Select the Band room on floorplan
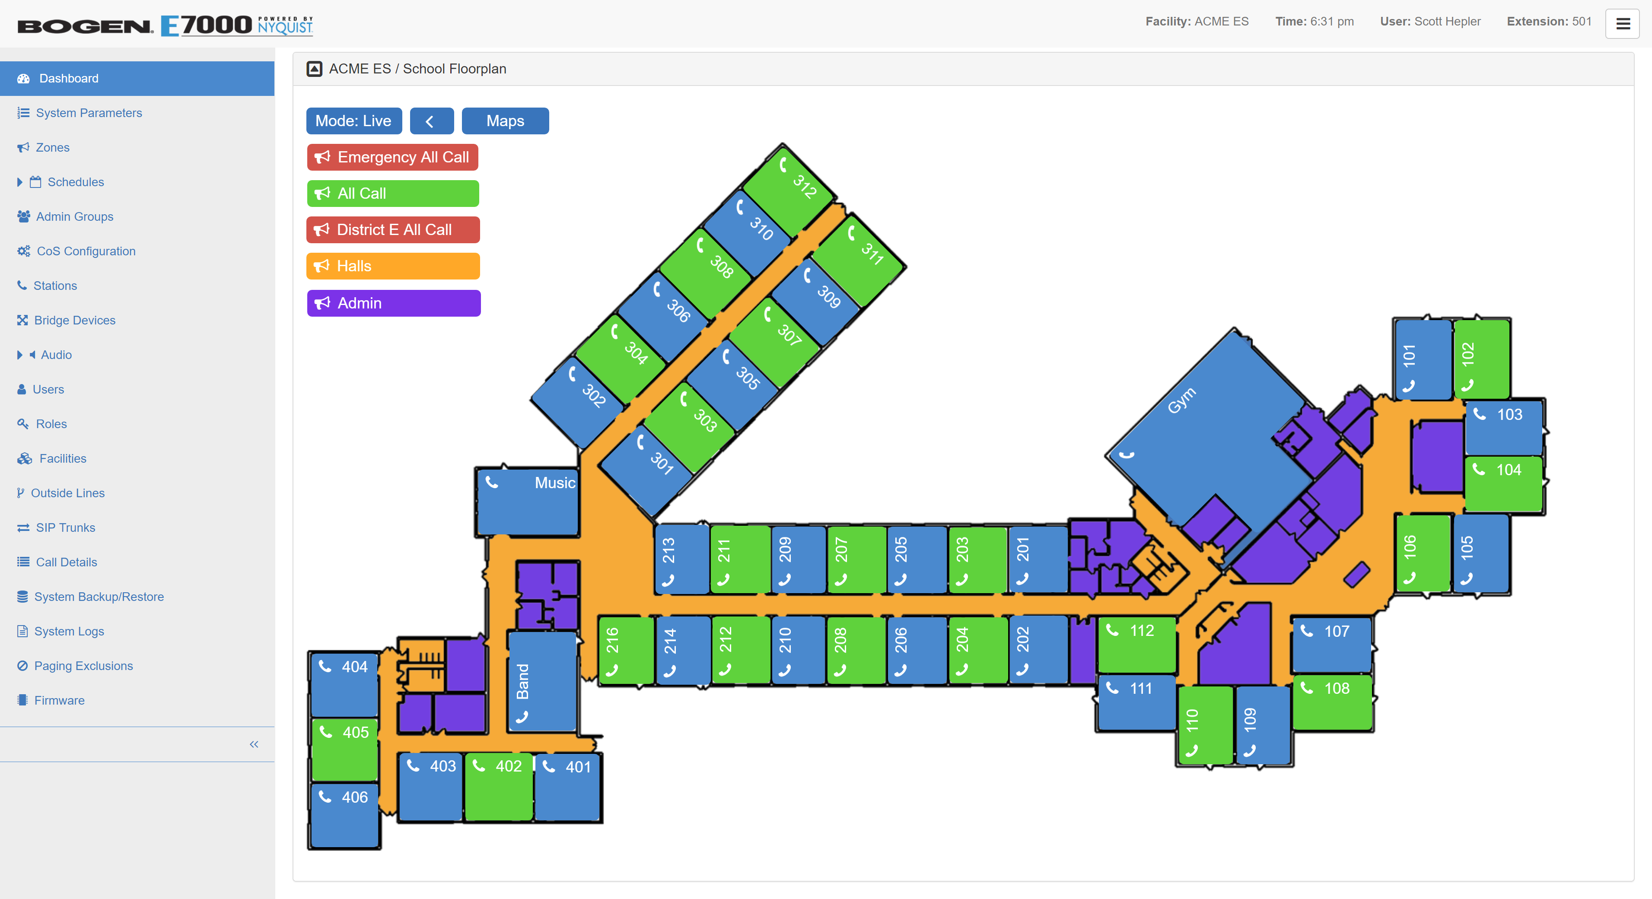 point(542,681)
